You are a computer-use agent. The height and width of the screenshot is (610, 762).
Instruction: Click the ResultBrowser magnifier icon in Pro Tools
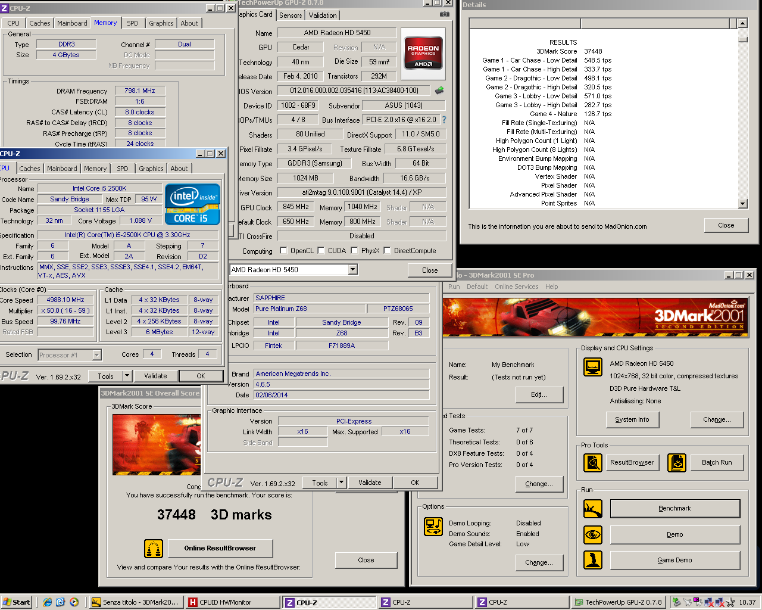point(593,462)
